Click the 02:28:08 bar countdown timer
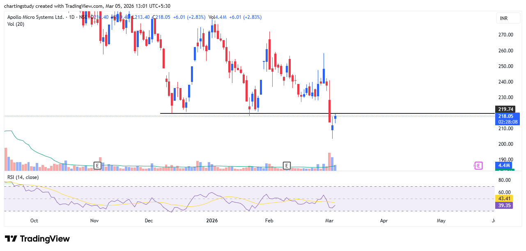Viewport: 526px width, 251px height. (508, 122)
